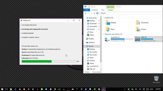Click Documents under This PC in navigation pane
This screenshot has width=163, height=91.
[92, 52]
